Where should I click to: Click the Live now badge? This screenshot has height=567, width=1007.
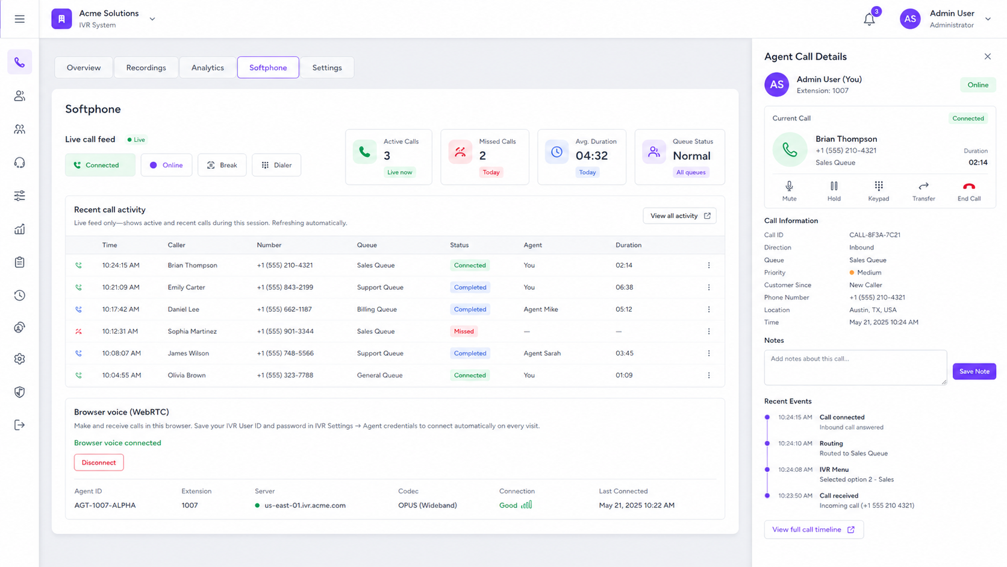tap(400, 172)
